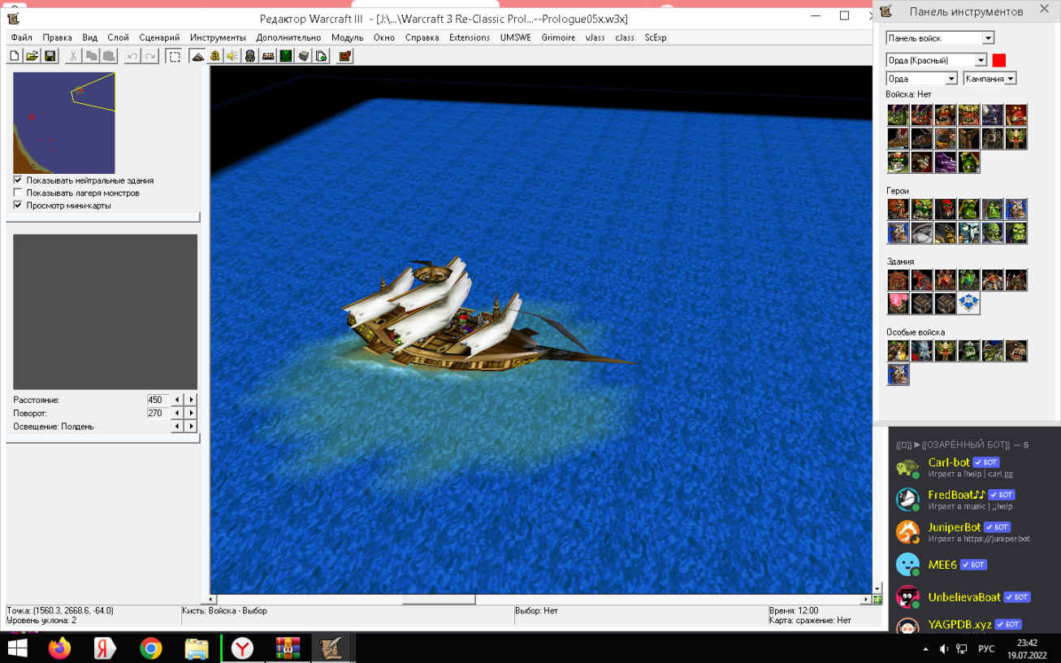Open the AI Editor green-face icon

[x=286, y=56]
